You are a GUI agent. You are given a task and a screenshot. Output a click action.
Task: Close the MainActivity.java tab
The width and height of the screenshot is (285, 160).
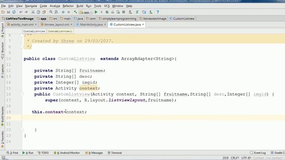tap(105, 24)
